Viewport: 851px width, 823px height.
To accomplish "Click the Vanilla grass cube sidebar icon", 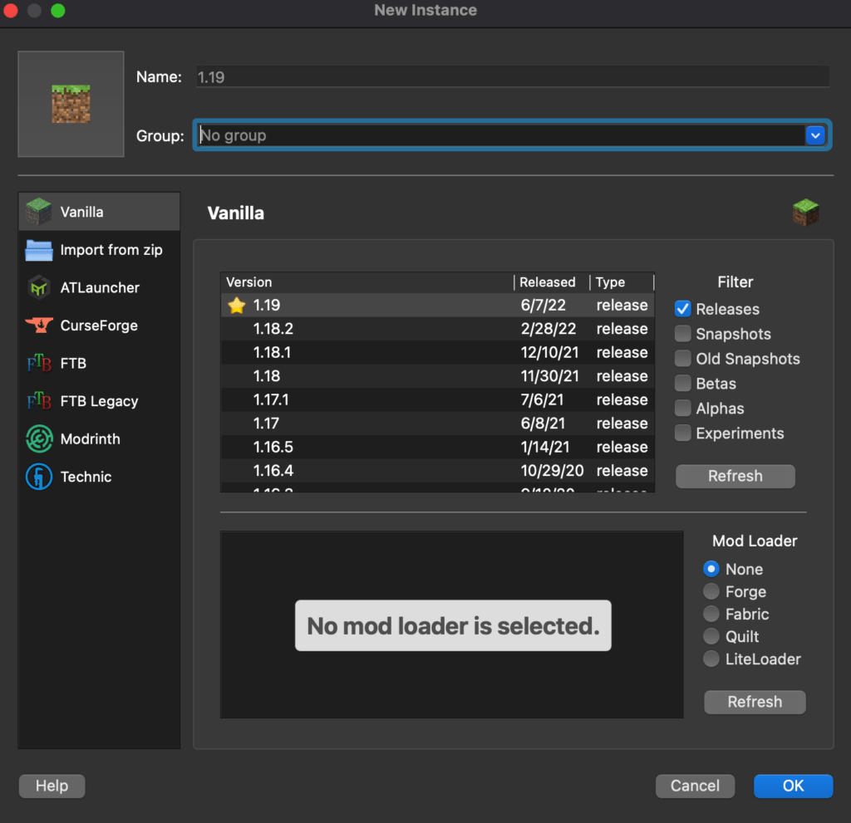I will (x=38, y=212).
